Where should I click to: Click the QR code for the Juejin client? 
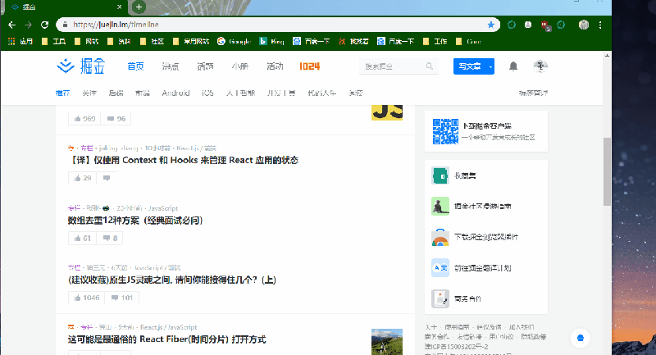click(x=445, y=131)
